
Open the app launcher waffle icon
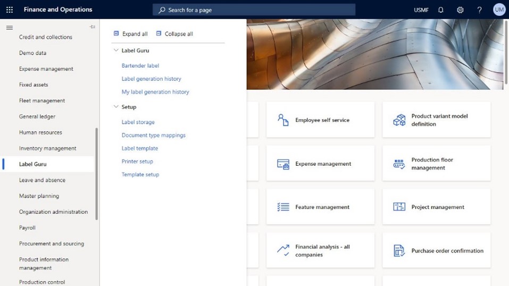(x=10, y=10)
